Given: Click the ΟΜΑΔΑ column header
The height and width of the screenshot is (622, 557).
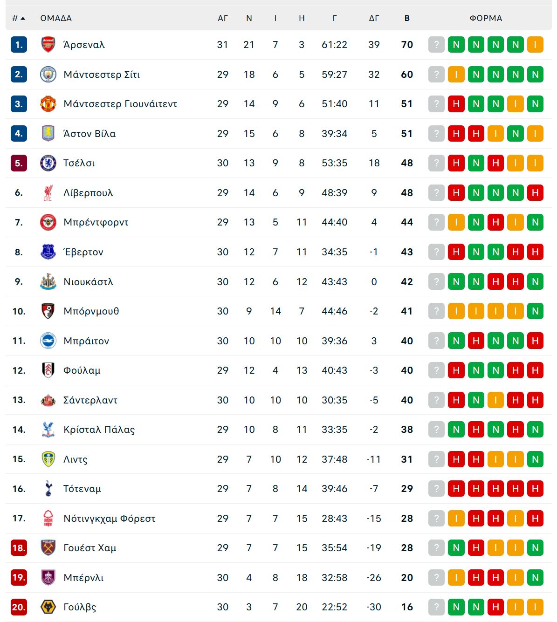Looking at the screenshot, I should click(x=56, y=18).
